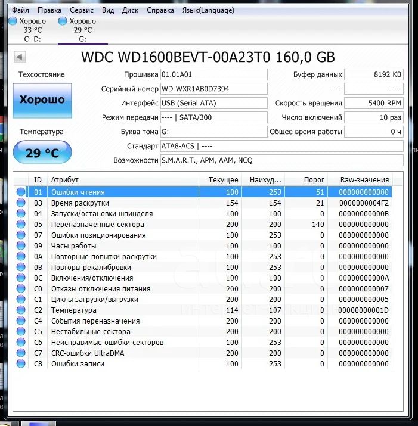The image size is (418, 426).
Task: Click the previous disk arrow button
Action: [20, 57]
